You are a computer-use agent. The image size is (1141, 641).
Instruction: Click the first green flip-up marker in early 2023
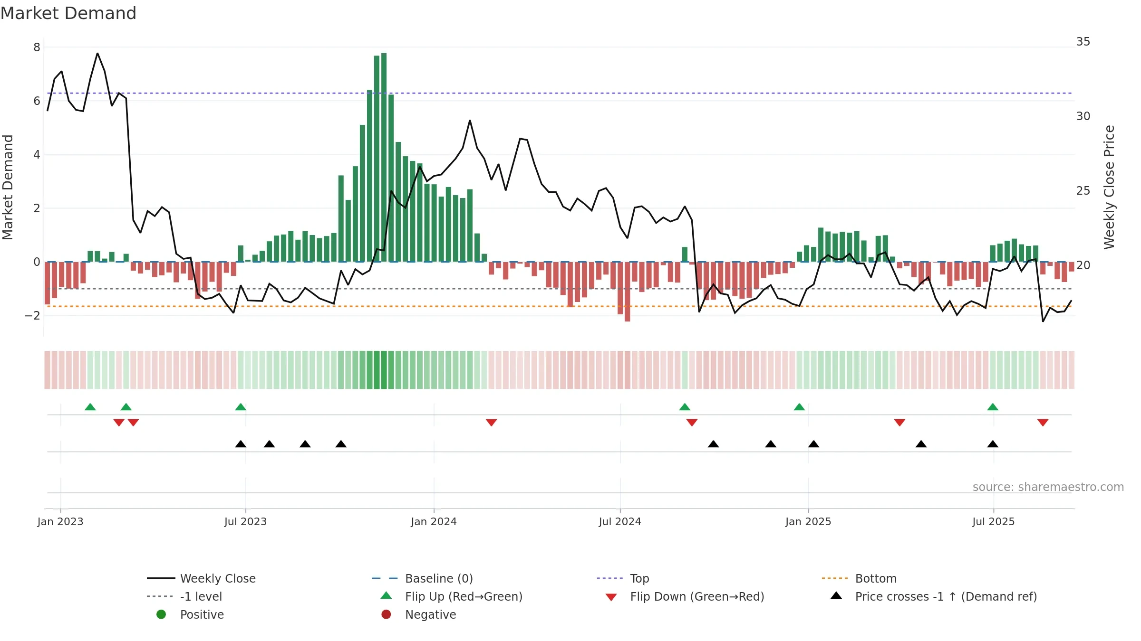click(90, 407)
